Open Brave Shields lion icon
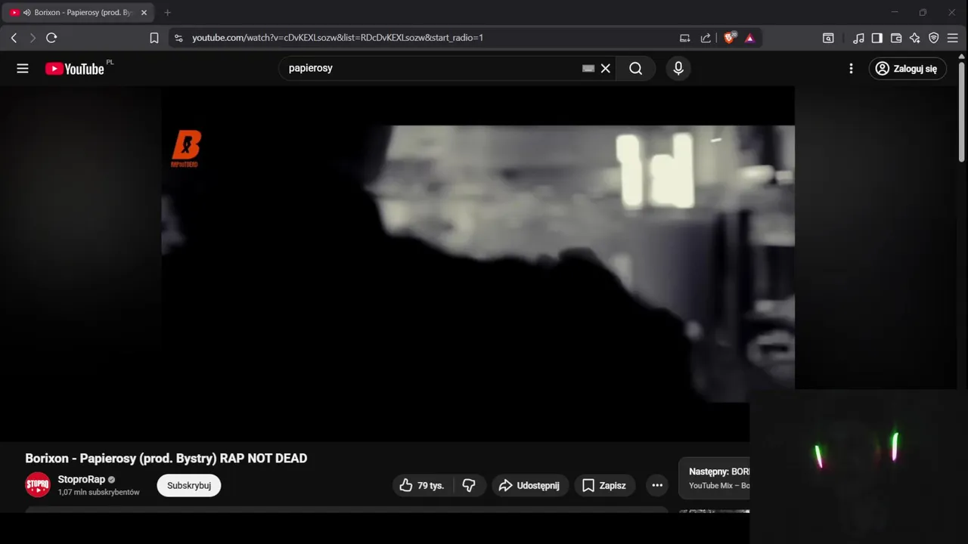968x544 pixels. point(730,38)
